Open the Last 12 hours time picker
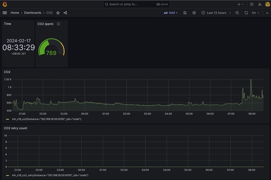The height and width of the screenshot is (180, 271). coord(216,13)
